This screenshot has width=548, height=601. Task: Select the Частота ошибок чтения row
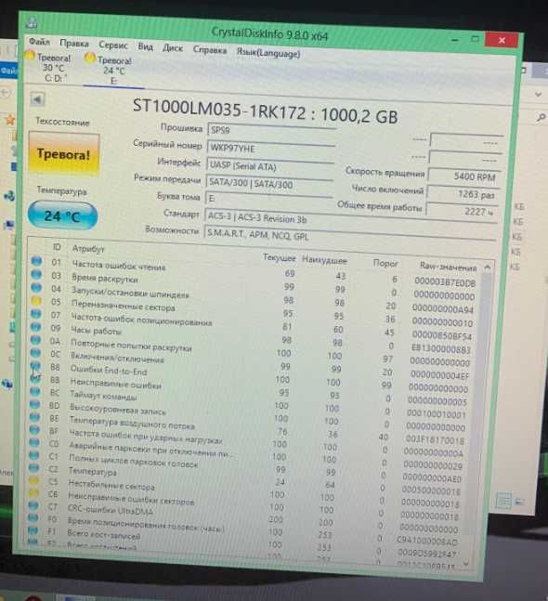tap(254, 273)
